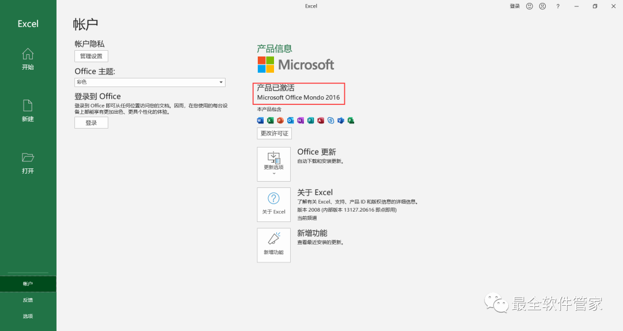Click the Excel icon in included products
This screenshot has width=623, height=331.
(x=270, y=121)
